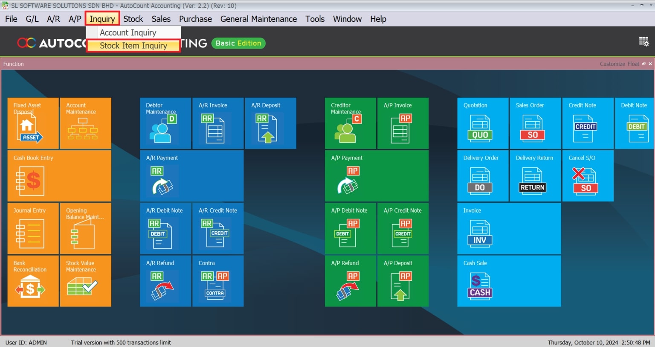Viewport: 655px width, 347px height.
Task: Click the Basic Edition badge
Action: click(238, 43)
